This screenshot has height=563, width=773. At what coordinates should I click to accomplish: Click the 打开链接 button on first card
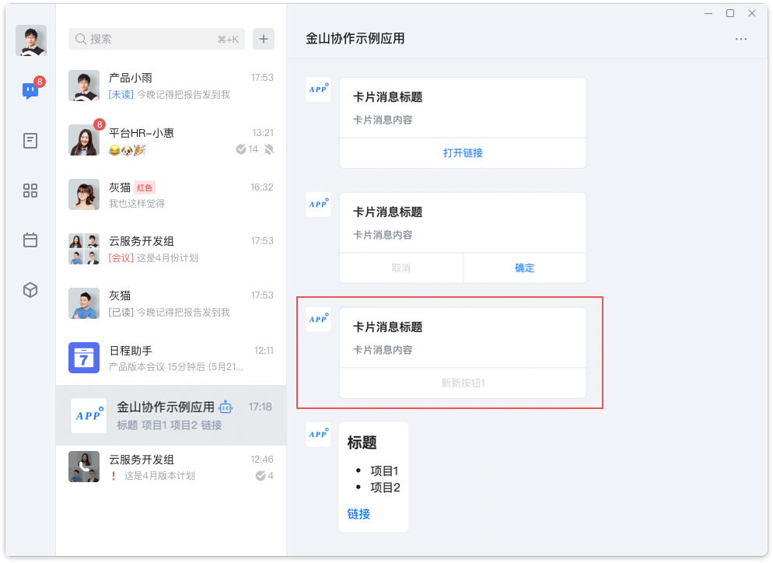[x=463, y=152]
